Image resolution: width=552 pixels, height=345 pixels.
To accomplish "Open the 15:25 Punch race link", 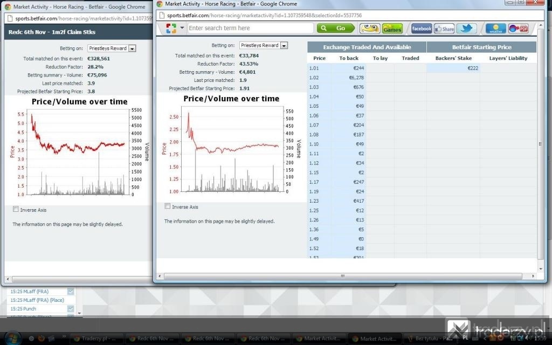I will [x=23, y=309].
